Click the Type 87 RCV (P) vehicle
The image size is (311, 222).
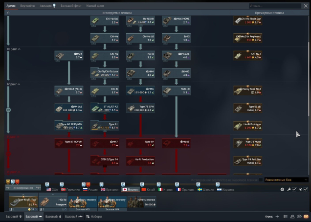click(69, 143)
